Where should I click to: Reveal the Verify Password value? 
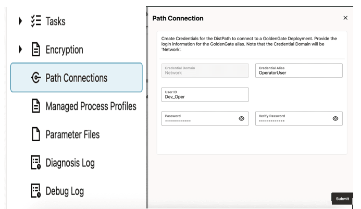(x=335, y=118)
